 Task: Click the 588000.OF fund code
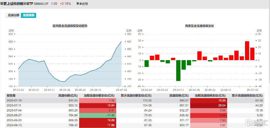(x=41, y=4)
